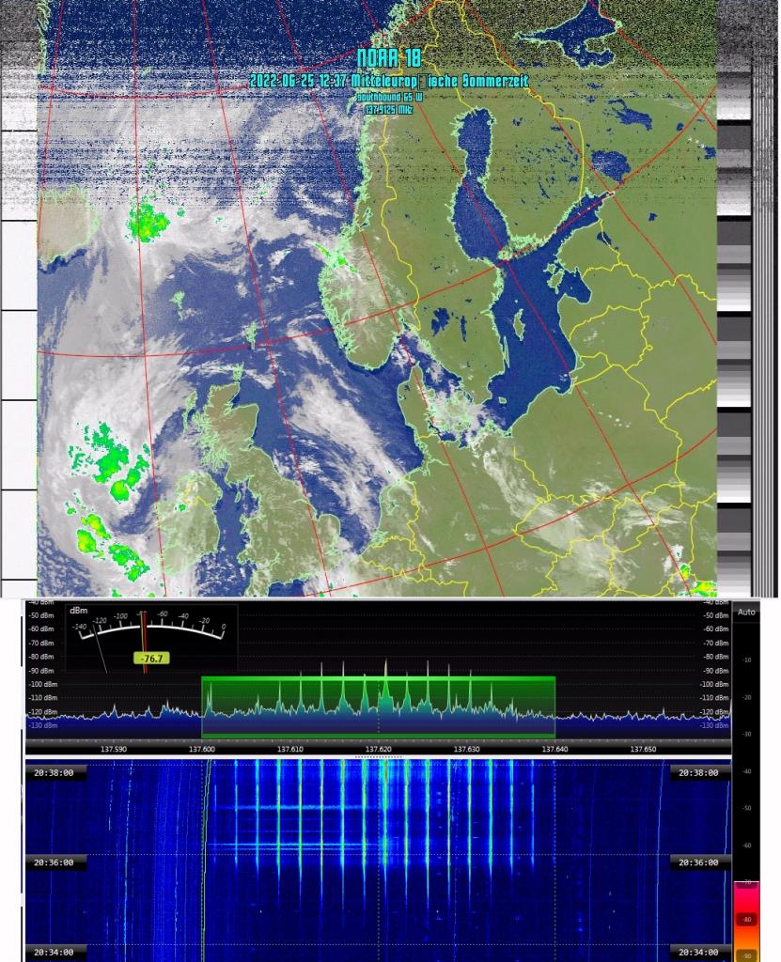Tune to 137.640 on frequency scale
The image size is (781, 962).
point(555,749)
